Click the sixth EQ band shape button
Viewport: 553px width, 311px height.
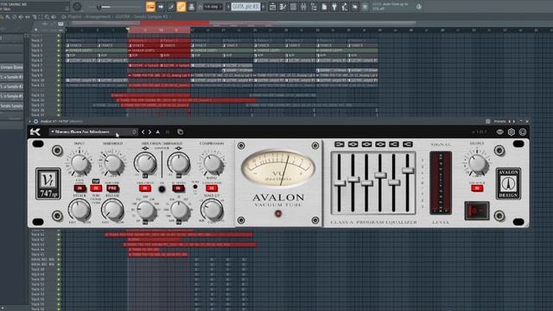[x=408, y=144]
